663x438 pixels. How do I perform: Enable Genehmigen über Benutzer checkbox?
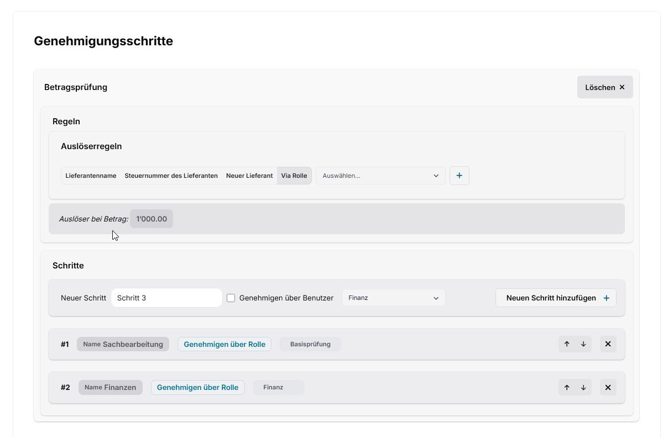click(x=231, y=298)
